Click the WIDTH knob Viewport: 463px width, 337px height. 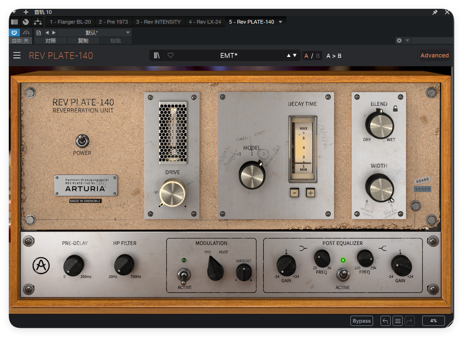pyautogui.click(x=380, y=188)
